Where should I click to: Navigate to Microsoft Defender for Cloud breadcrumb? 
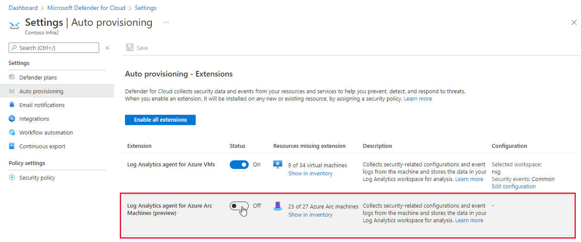(86, 8)
